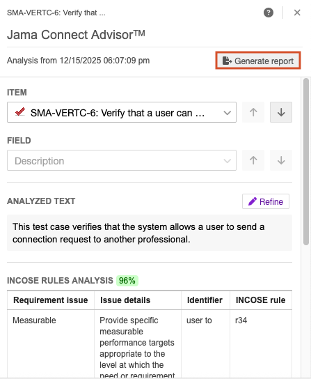The image size is (311, 379).
Task: Go to previous item with up arrow
Action: 253,112
